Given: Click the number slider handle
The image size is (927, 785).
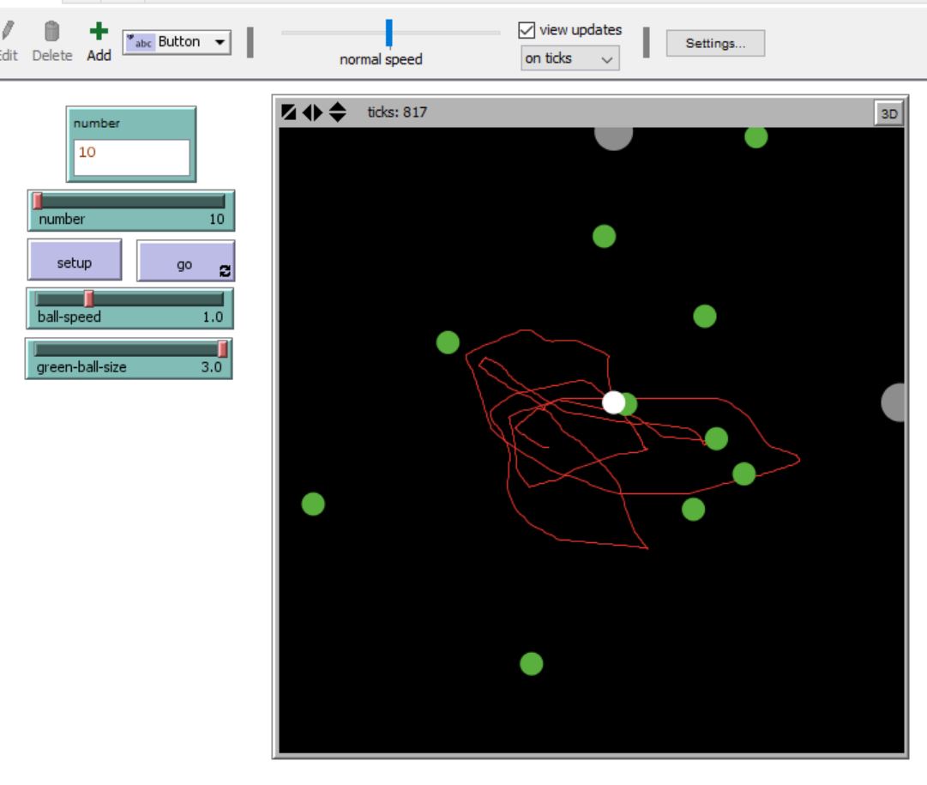Looking at the screenshot, I should coord(38,201).
